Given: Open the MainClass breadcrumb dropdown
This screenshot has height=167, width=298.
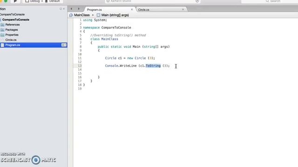Looking at the screenshot, I should coord(82,15).
